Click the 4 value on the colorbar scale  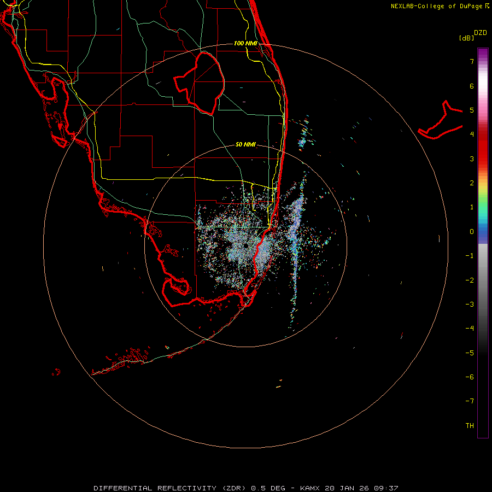pos(472,134)
